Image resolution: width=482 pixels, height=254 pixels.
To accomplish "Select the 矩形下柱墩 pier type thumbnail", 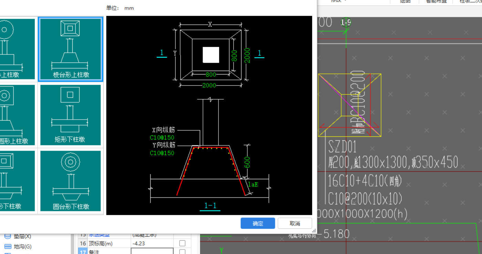I will [71, 115].
